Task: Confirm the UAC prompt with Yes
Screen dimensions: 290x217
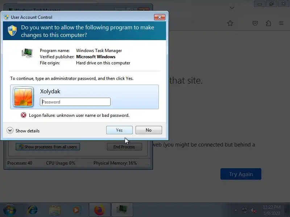Action: (119, 130)
